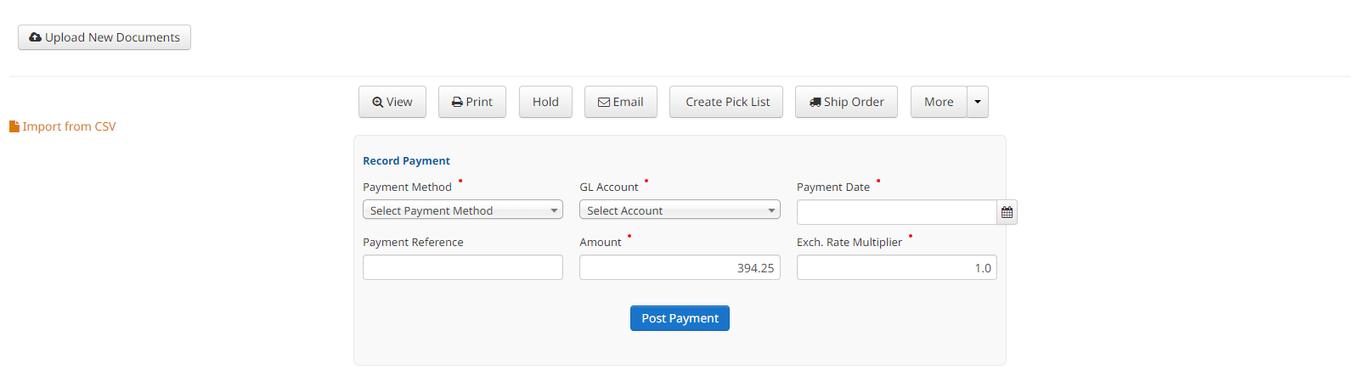Click into the Amount field showing 394.25
This screenshot has width=1360, height=375.
[680, 267]
